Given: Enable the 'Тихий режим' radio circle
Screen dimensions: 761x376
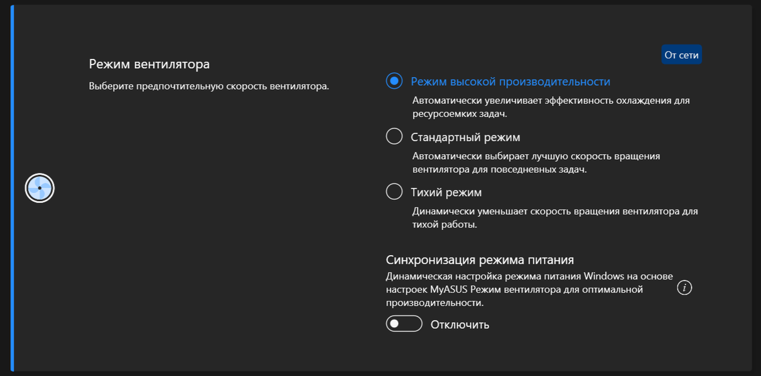Looking at the screenshot, I should pyautogui.click(x=394, y=192).
